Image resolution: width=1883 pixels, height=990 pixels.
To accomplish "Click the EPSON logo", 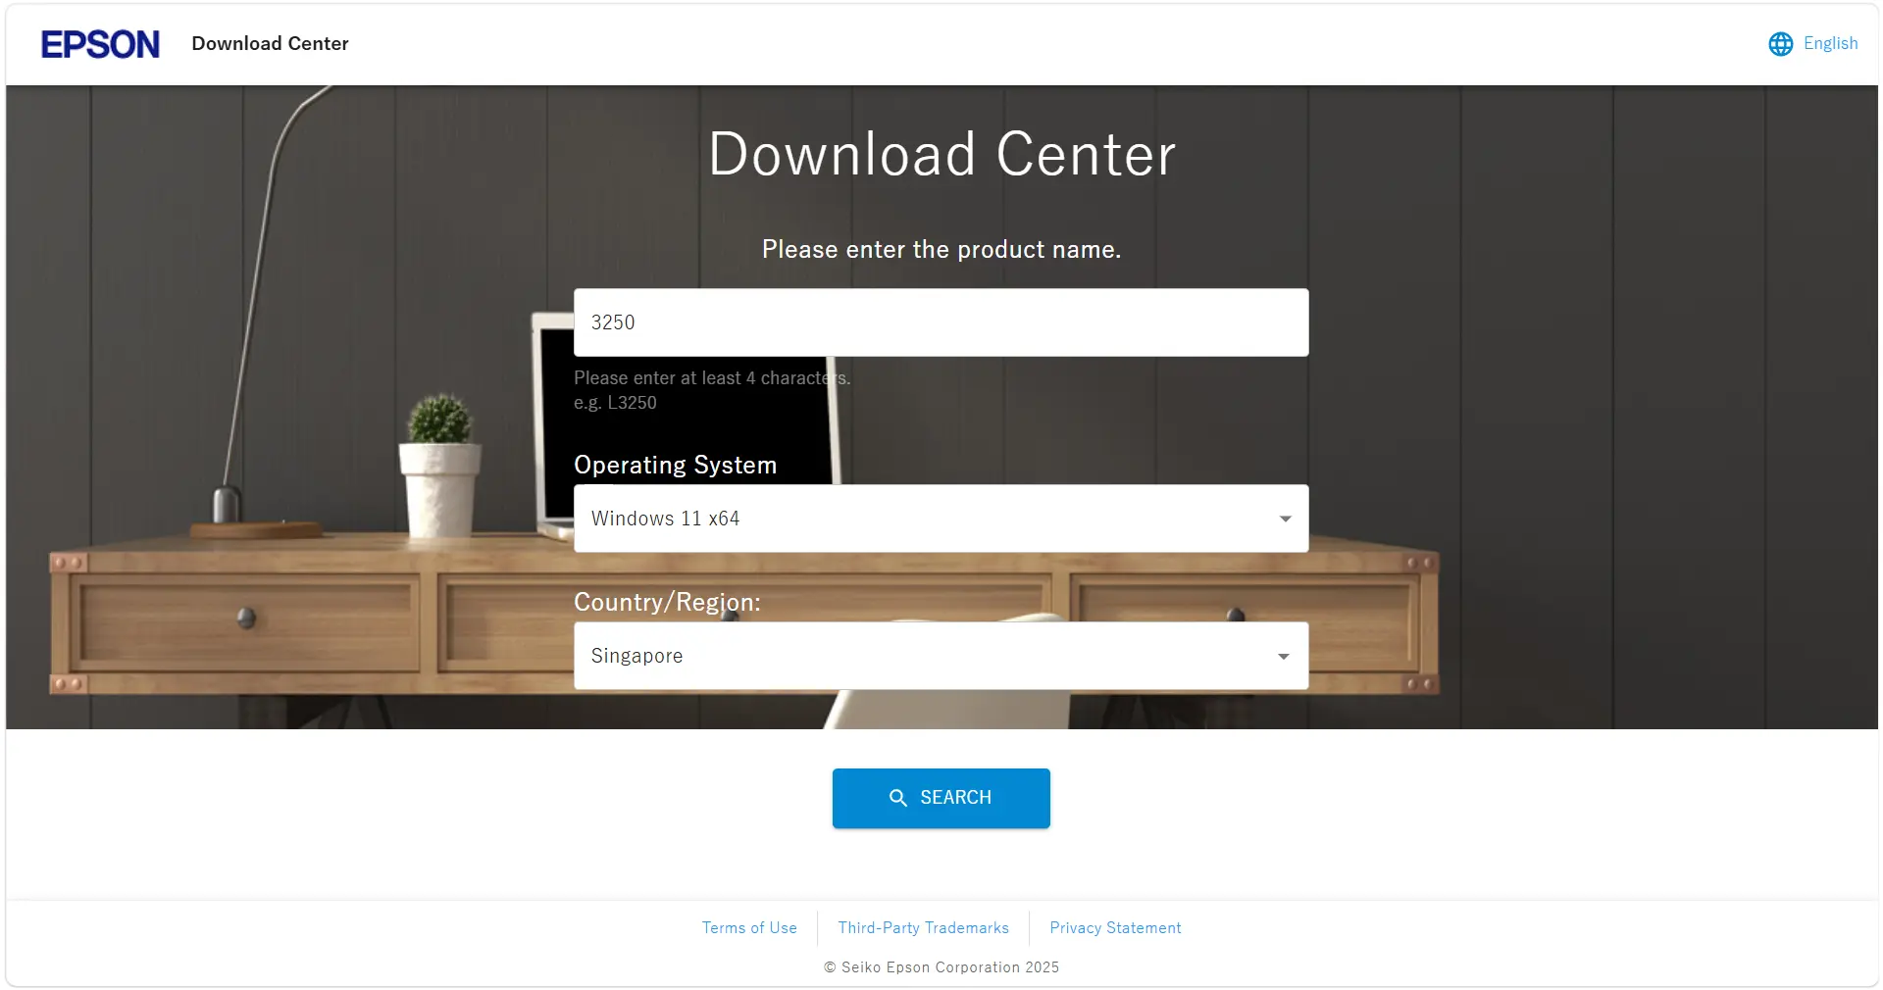I will click(x=100, y=44).
